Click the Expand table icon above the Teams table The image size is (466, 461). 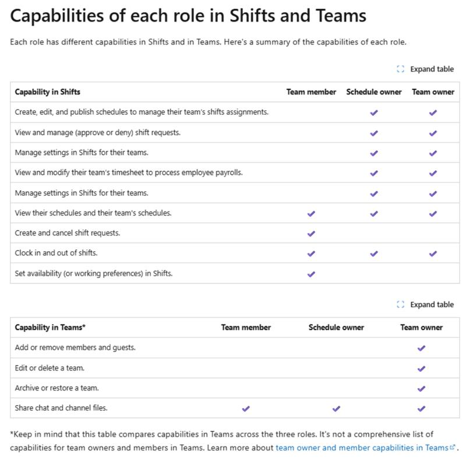[401, 304]
